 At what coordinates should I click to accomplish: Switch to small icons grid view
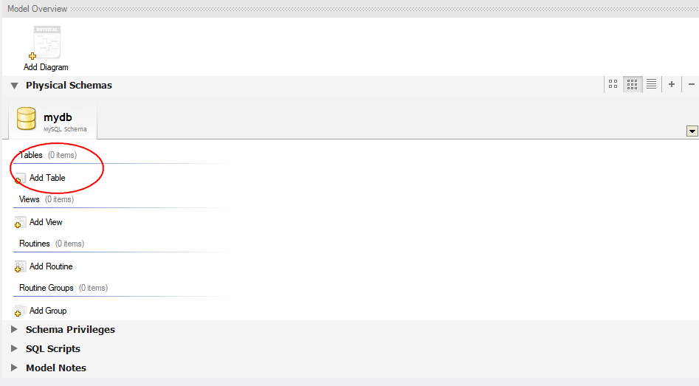pos(632,84)
